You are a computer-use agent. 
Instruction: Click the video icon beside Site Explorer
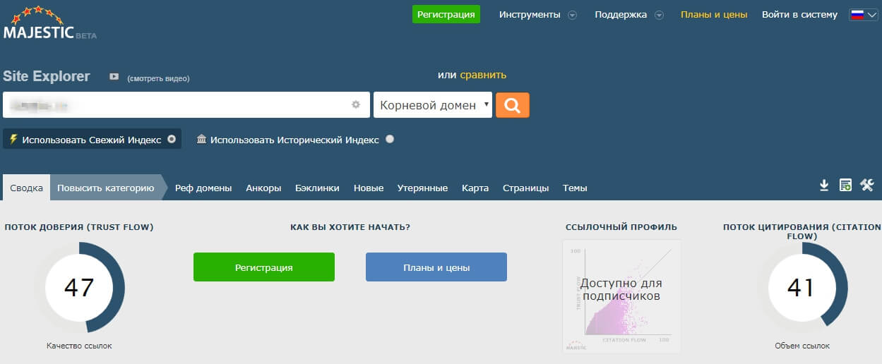pyautogui.click(x=114, y=77)
